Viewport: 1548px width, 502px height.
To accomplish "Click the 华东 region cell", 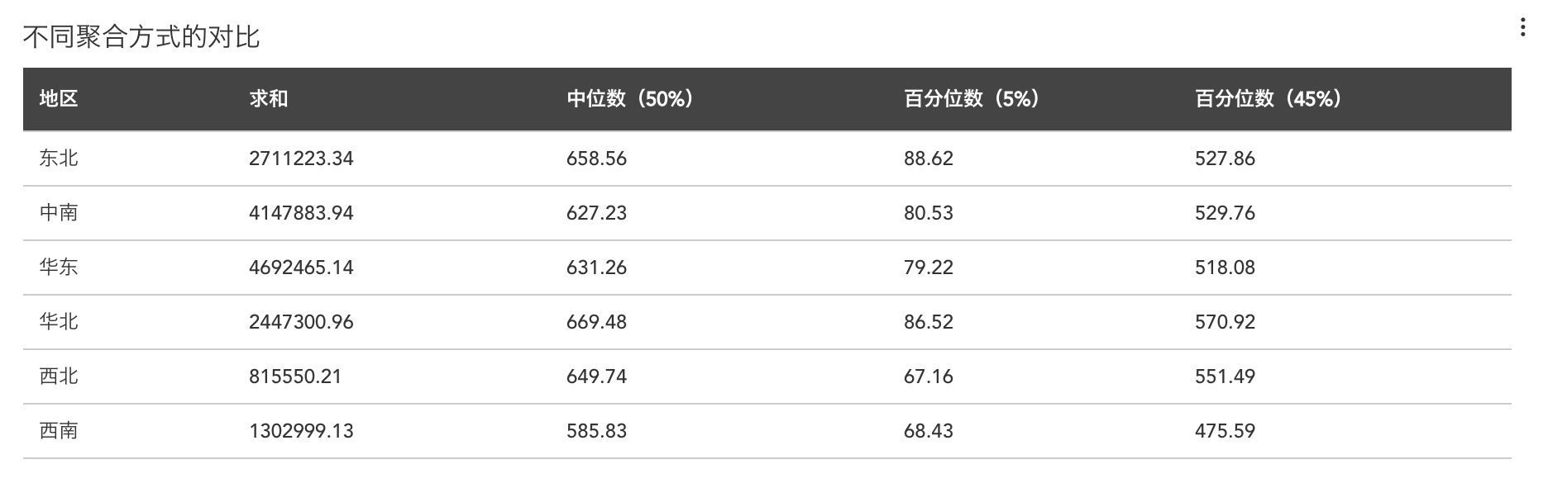I will 59,268.
